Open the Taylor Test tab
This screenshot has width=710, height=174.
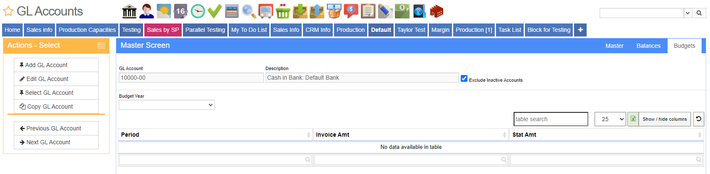coord(411,30)
